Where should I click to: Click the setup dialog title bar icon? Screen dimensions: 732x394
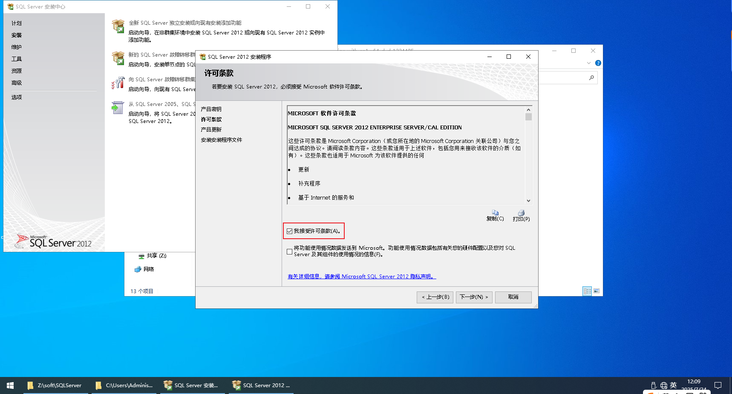(x=203, y=57)
